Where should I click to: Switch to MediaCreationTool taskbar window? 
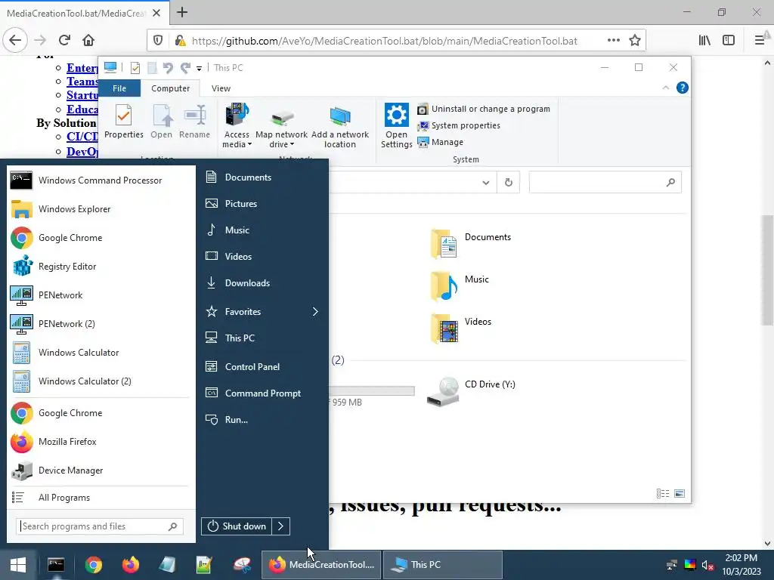[321, 565]
